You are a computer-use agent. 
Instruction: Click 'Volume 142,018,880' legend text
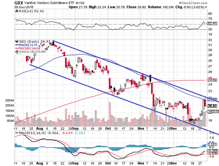pos(32,52)
